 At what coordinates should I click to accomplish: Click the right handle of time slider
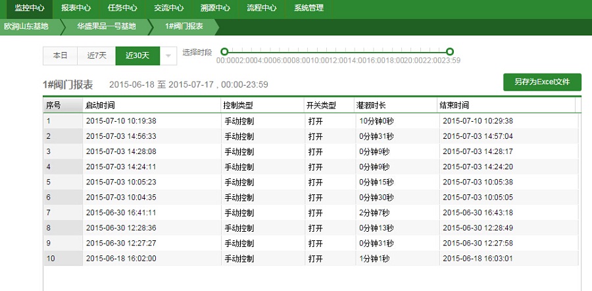click(x=450, y=51)
